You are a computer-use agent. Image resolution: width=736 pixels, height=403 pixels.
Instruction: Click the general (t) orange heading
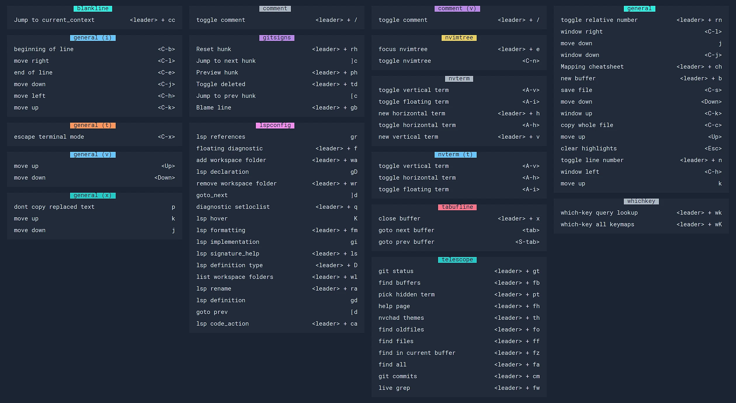(93, 125)
